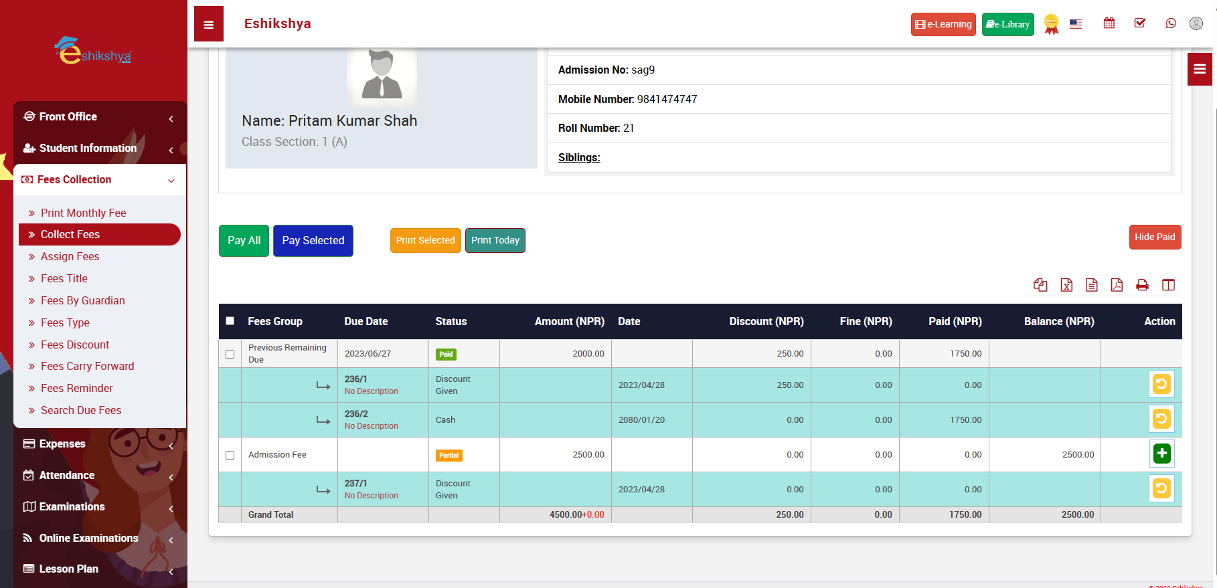The image size is (1217, 588).
Task: Expand the Front Office sidebar section
Action: tap(100, 116)
